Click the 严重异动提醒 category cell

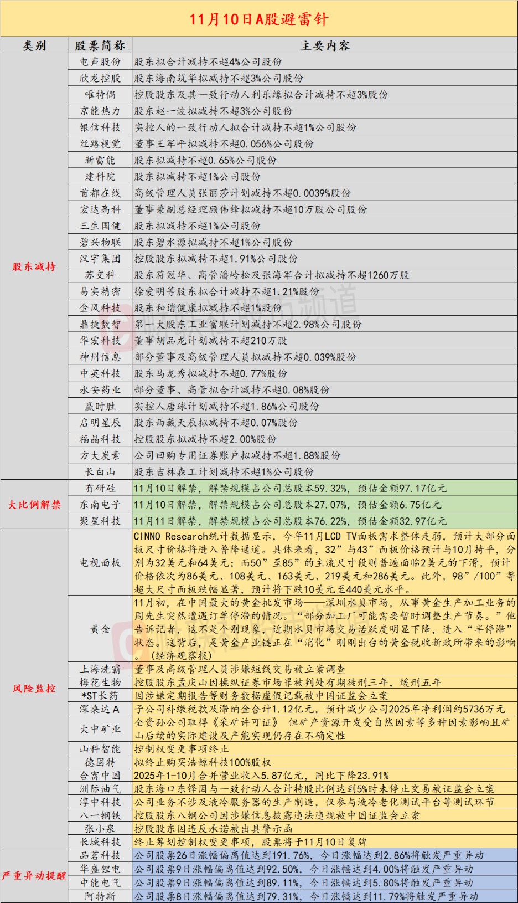coord(34,876)
